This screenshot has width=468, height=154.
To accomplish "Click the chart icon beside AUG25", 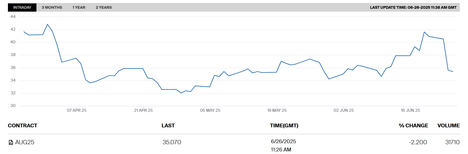I will (11, 143).
